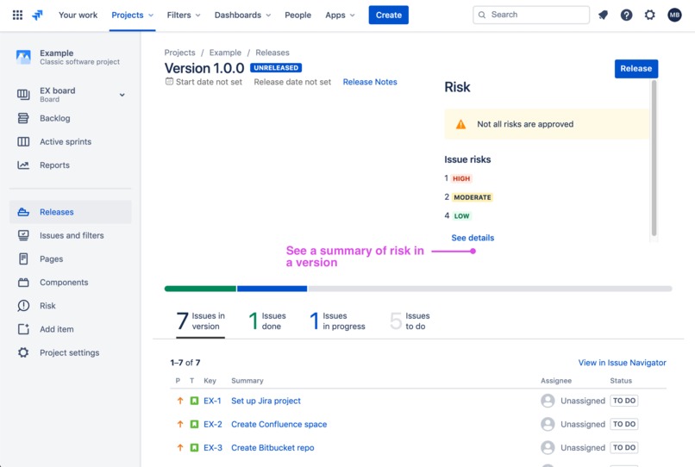Click the priority arrow icon for EX-1
This screenshot has width=695, height=467.
(x=180, y=401)
